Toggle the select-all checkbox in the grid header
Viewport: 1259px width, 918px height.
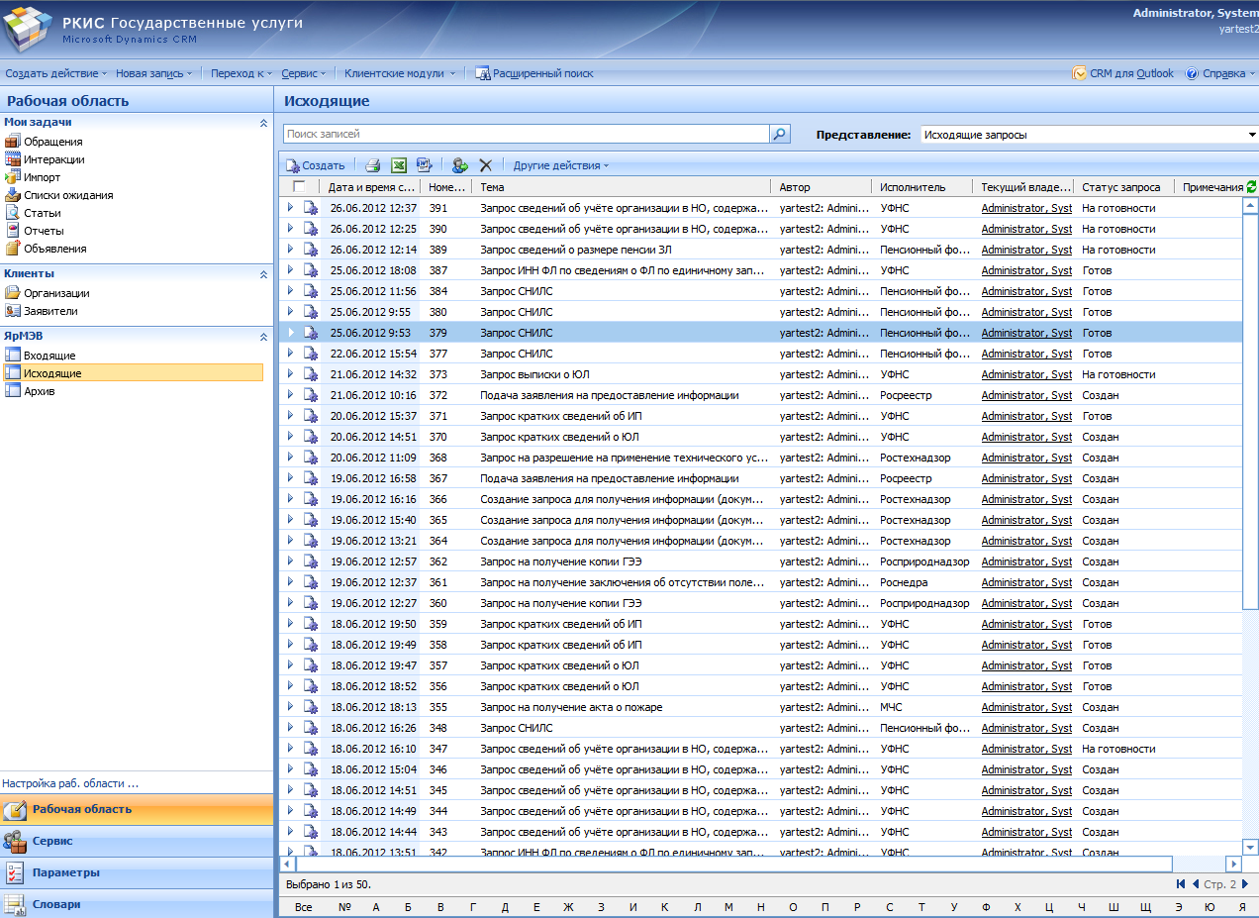pos(299,187)
